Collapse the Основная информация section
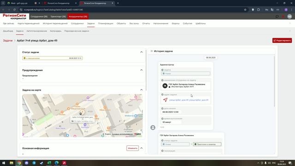 [142, 148]
